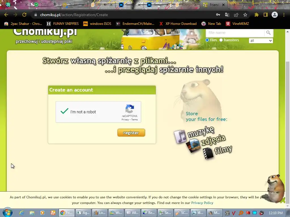Image resolution: width=290 pixels, height=217 pixels.
Task: Click the orange register button
Action: pyautogui.click(x=131, y=133)
